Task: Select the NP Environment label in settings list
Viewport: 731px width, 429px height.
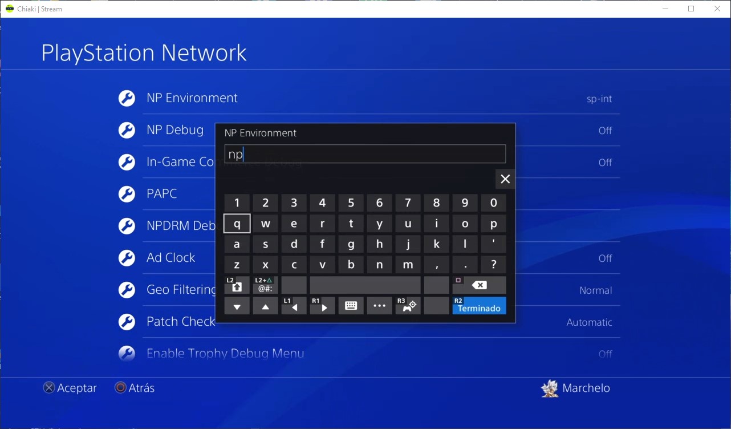Action: click(x=192, y=98)
